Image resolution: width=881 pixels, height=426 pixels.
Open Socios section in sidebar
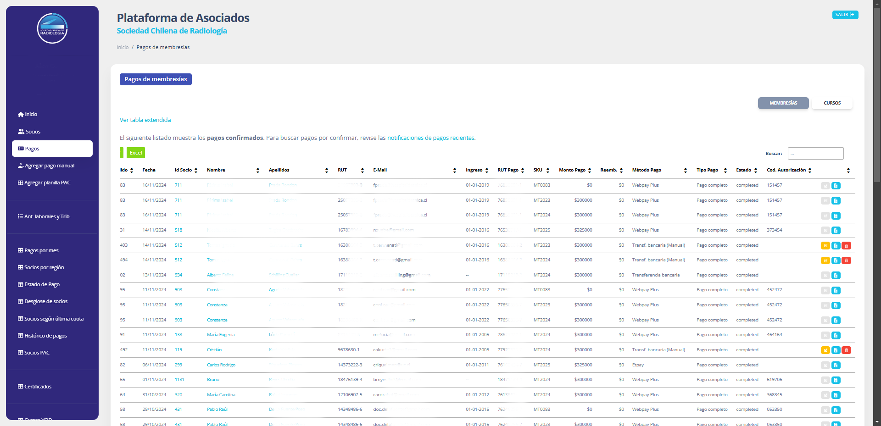[33, 132]
